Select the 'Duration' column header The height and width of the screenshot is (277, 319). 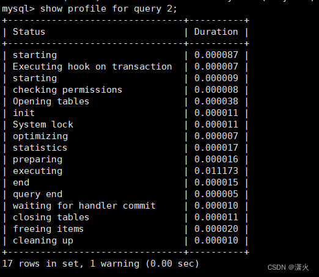[x=216, y=32]
